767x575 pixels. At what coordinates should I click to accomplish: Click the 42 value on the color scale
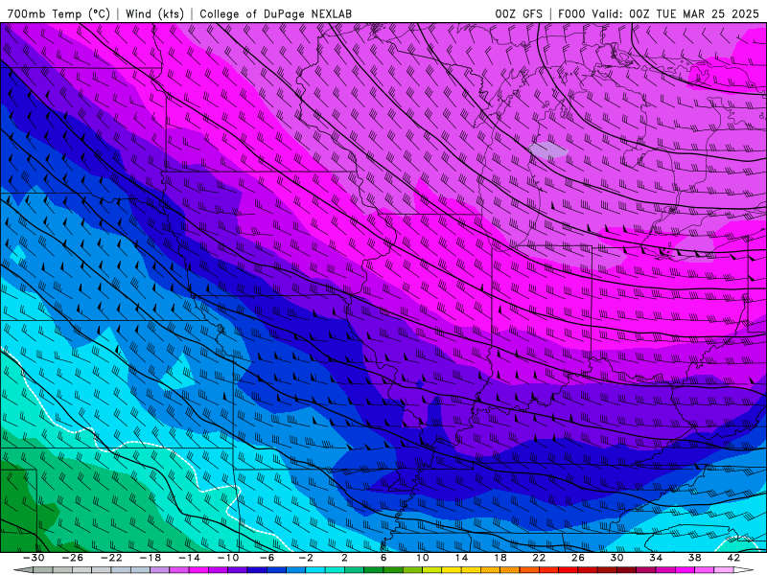coord(733,558)
